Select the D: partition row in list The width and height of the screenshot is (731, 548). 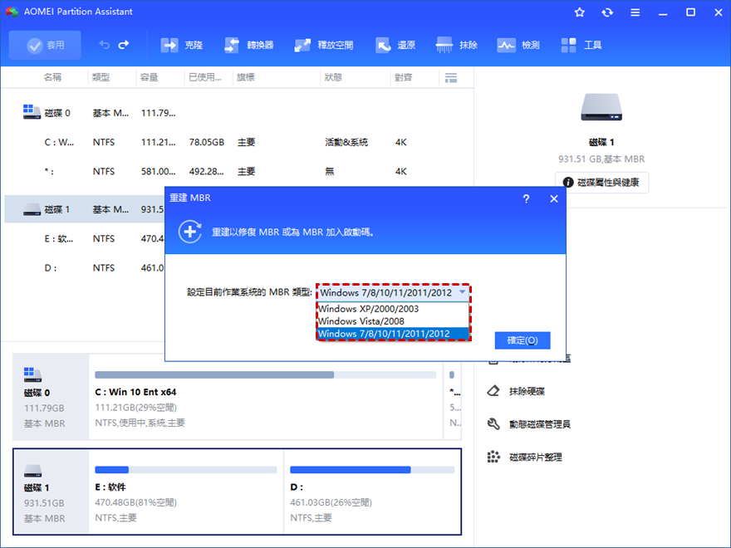click(x=85, y=268)
